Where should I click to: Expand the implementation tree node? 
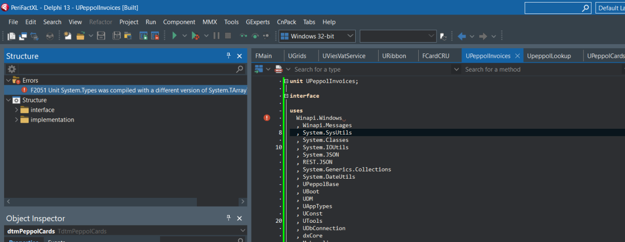pos(16,120)
